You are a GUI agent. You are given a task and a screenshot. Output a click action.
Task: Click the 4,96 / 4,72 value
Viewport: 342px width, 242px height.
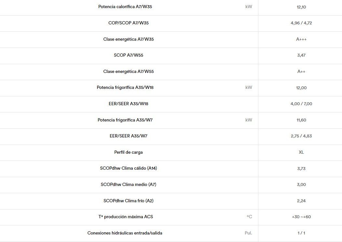[301, 23]
